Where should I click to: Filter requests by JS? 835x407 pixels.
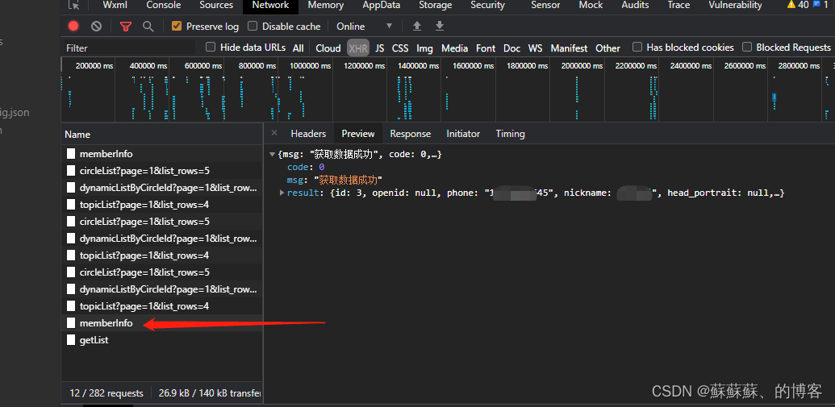coord(380,48)
